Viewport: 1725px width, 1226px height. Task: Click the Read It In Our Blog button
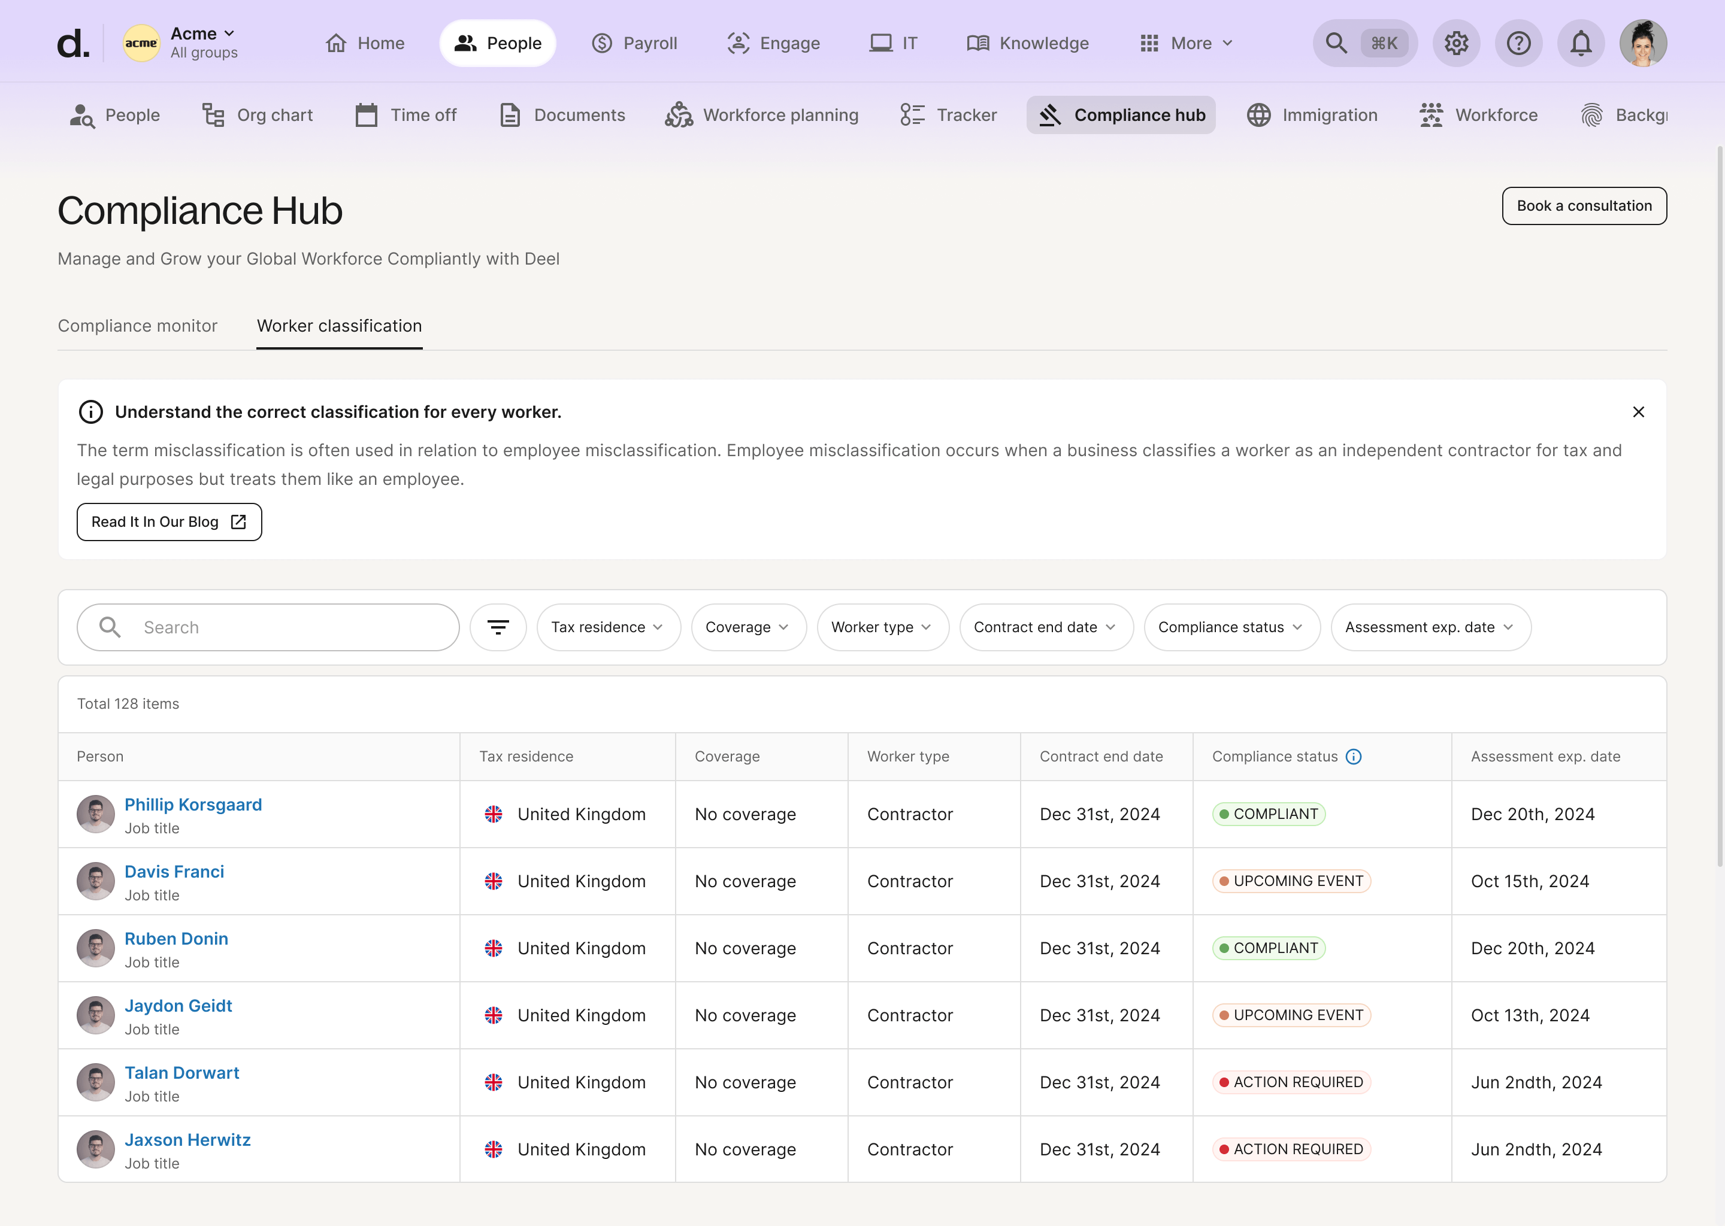point(169,521)
